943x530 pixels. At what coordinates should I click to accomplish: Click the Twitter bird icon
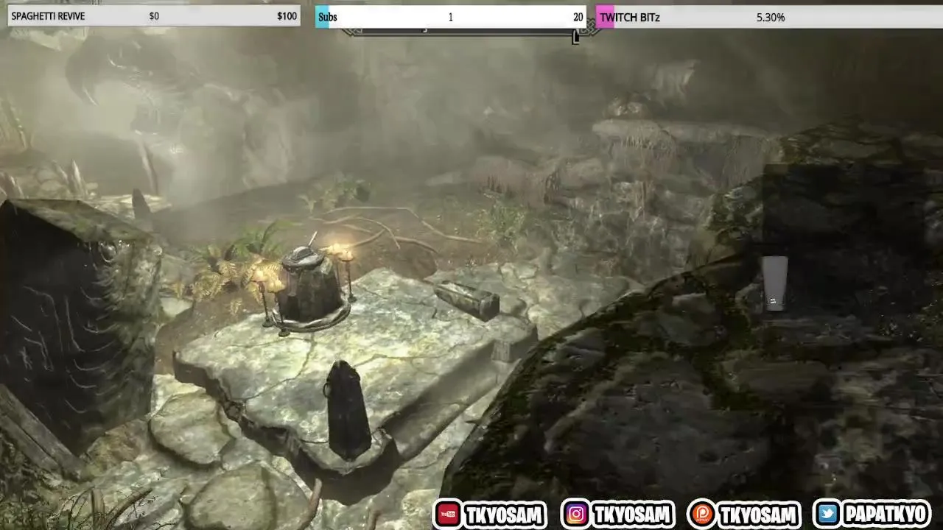(x=827, y=514)
